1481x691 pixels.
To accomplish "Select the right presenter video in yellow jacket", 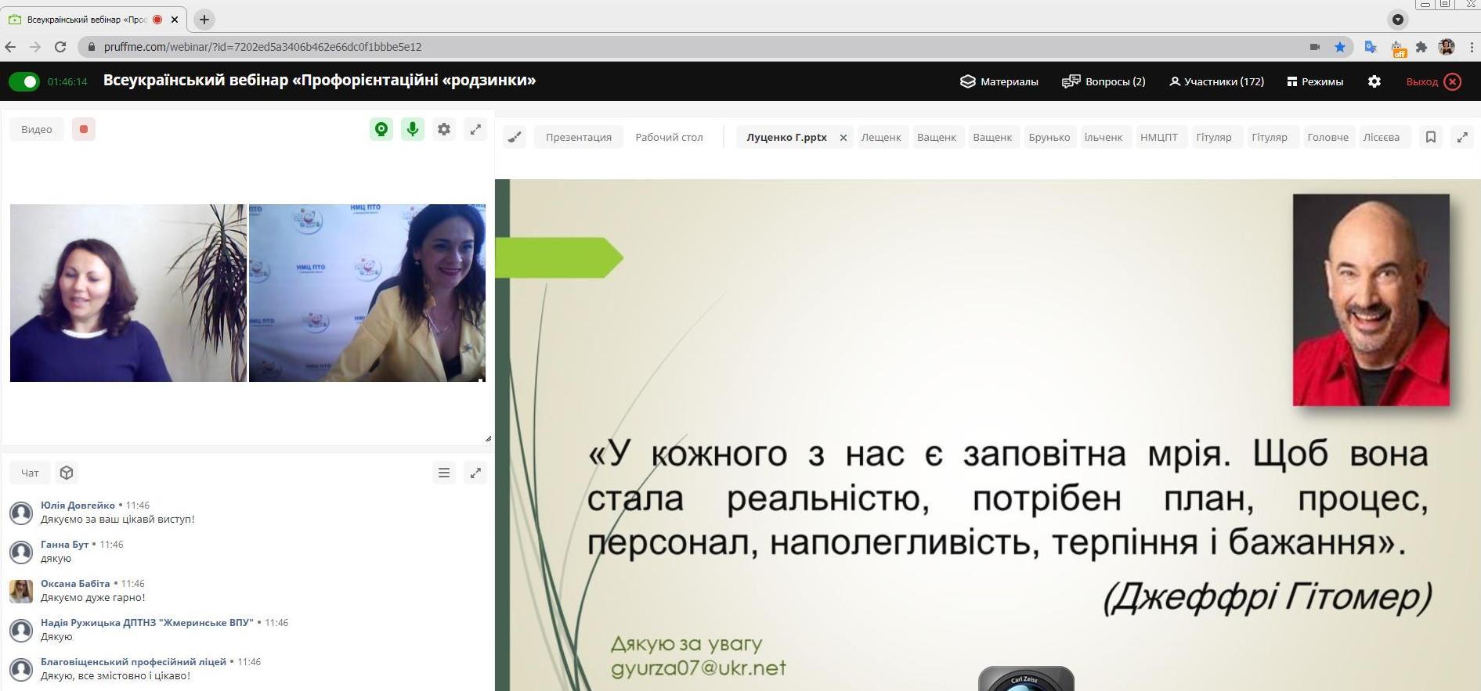I will (367, 293).
